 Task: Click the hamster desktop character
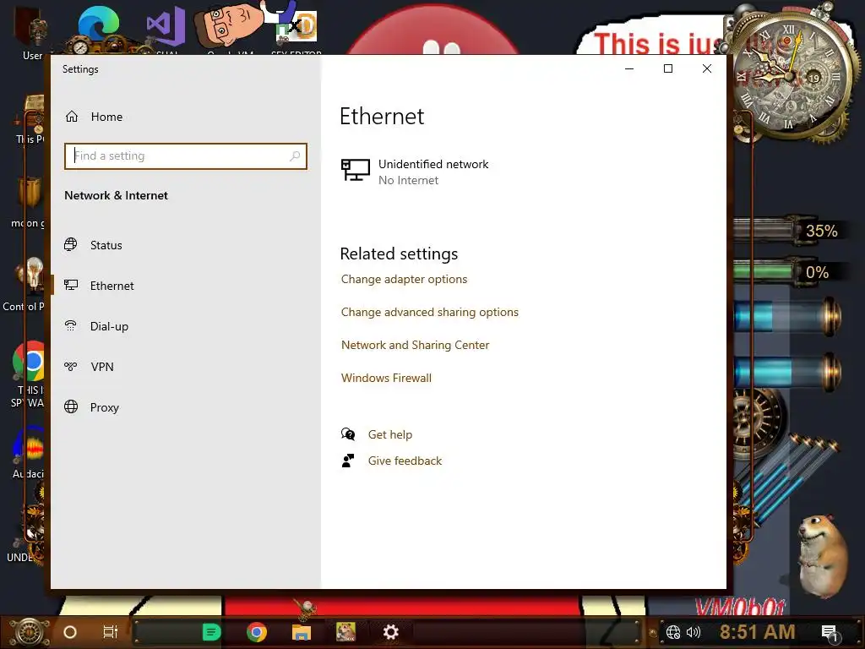pyautogui.click(x=823, y=556)
